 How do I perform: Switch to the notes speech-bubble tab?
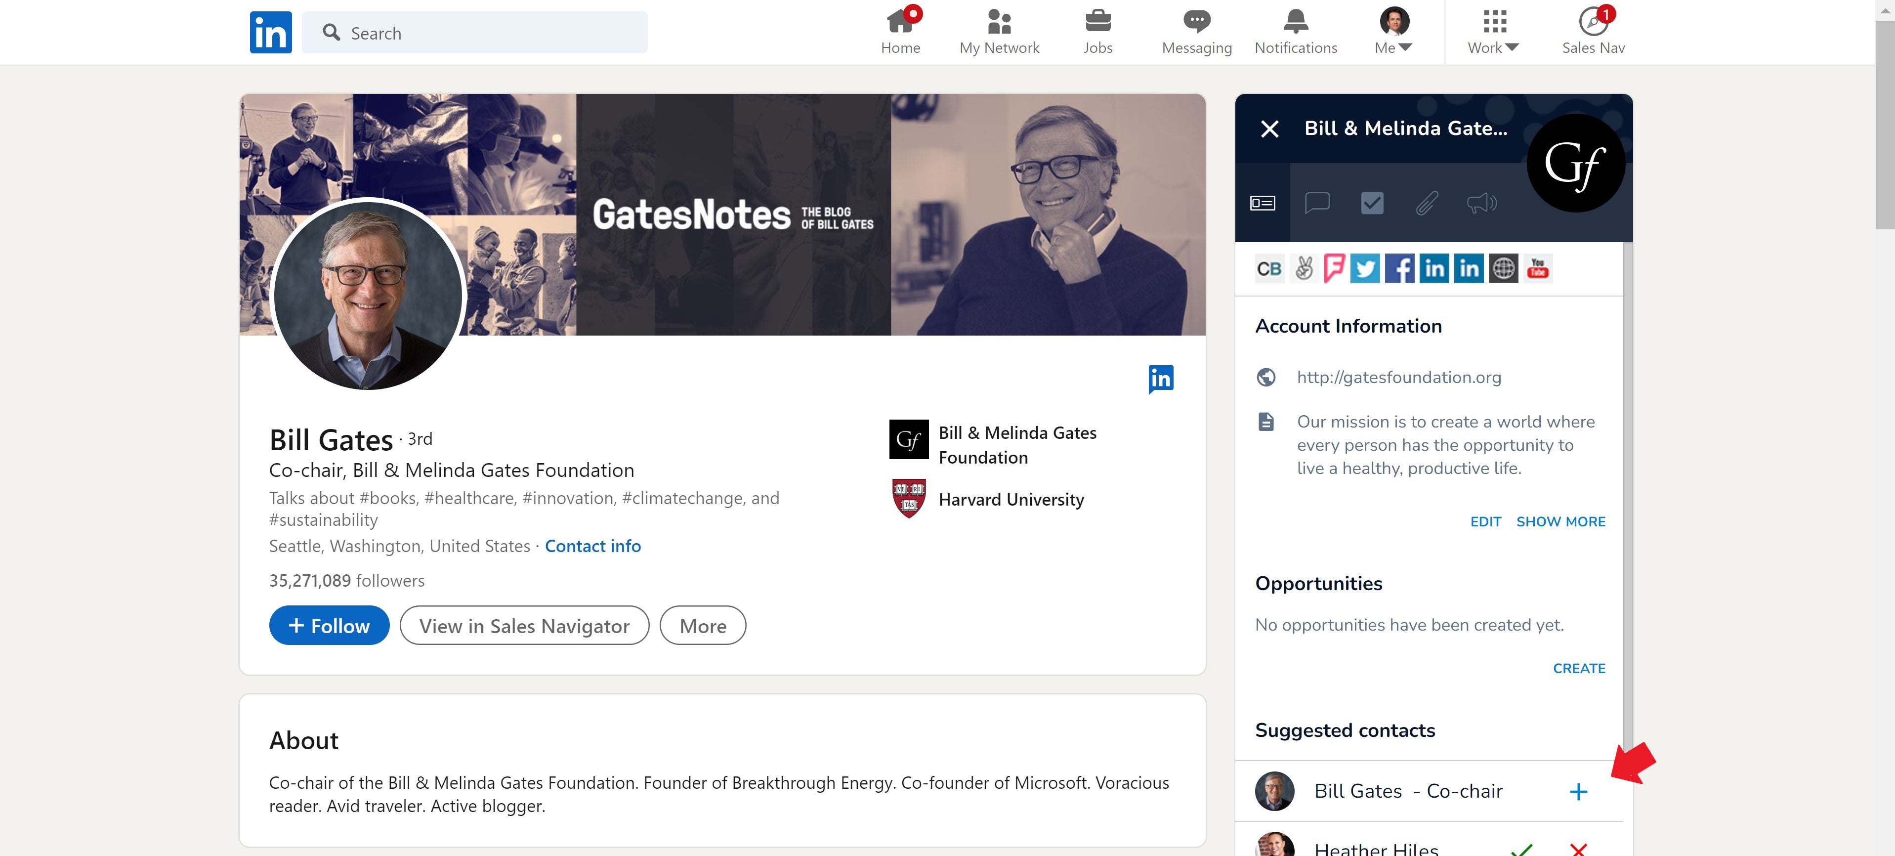(x=1317, y=203)
